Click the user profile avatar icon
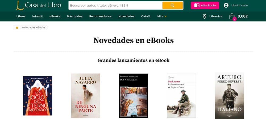Viewport: 266px width, 126px height. tap(226, 5)
